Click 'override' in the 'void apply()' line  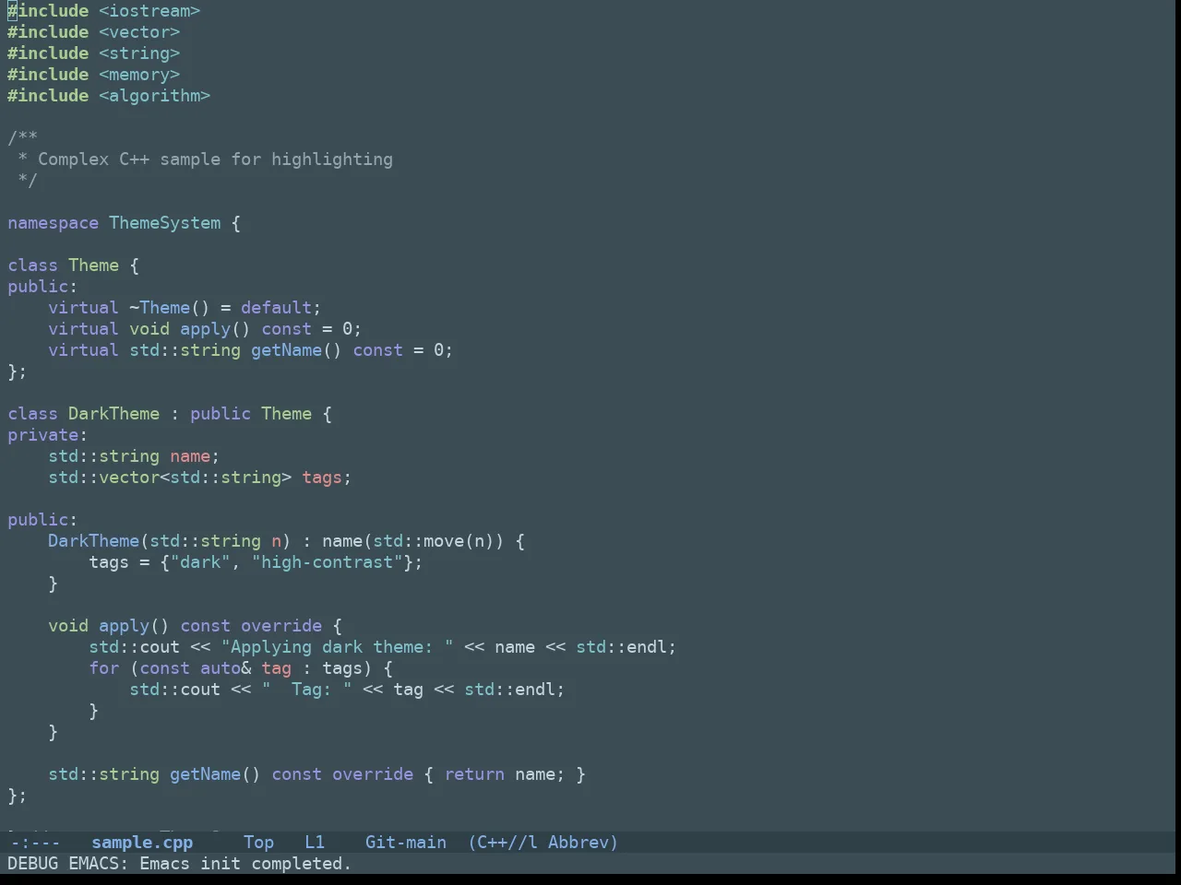[x=281, y=626]
